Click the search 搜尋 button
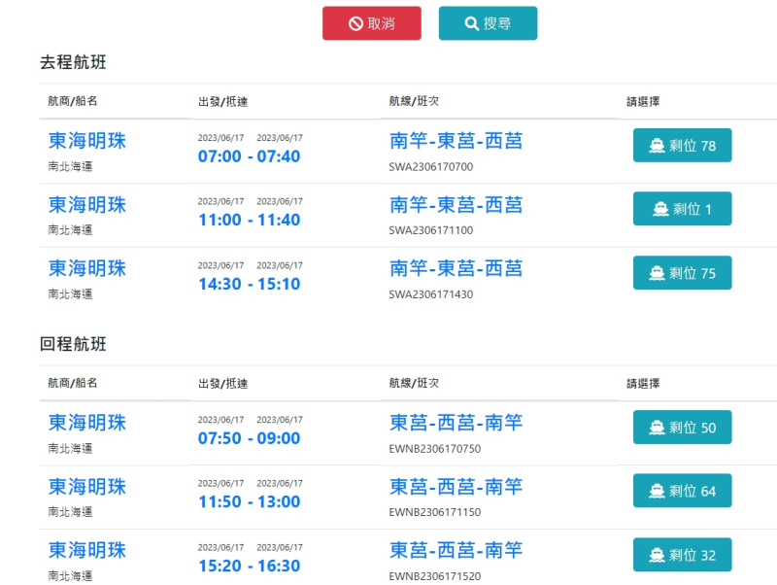The height and width of the screenshot is (585, 777). [488, 23]
